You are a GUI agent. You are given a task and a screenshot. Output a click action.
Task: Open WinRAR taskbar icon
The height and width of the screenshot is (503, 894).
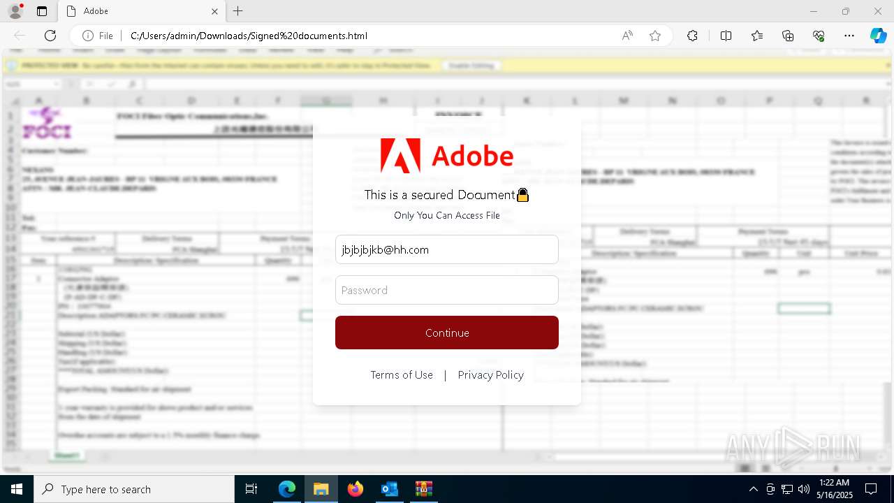pyautogui.click(x=423, y=489)
